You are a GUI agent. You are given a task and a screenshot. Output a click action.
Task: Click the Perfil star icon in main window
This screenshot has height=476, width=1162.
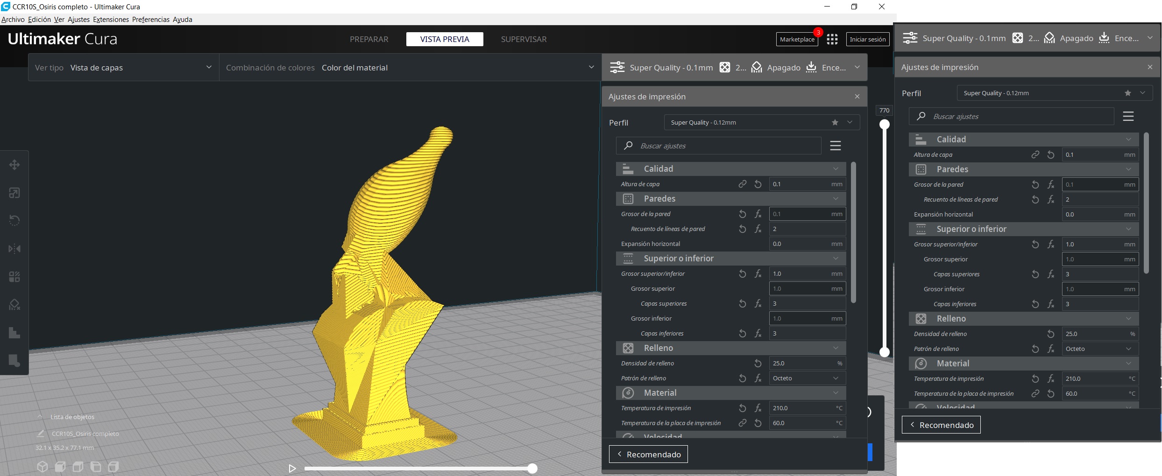835,122
